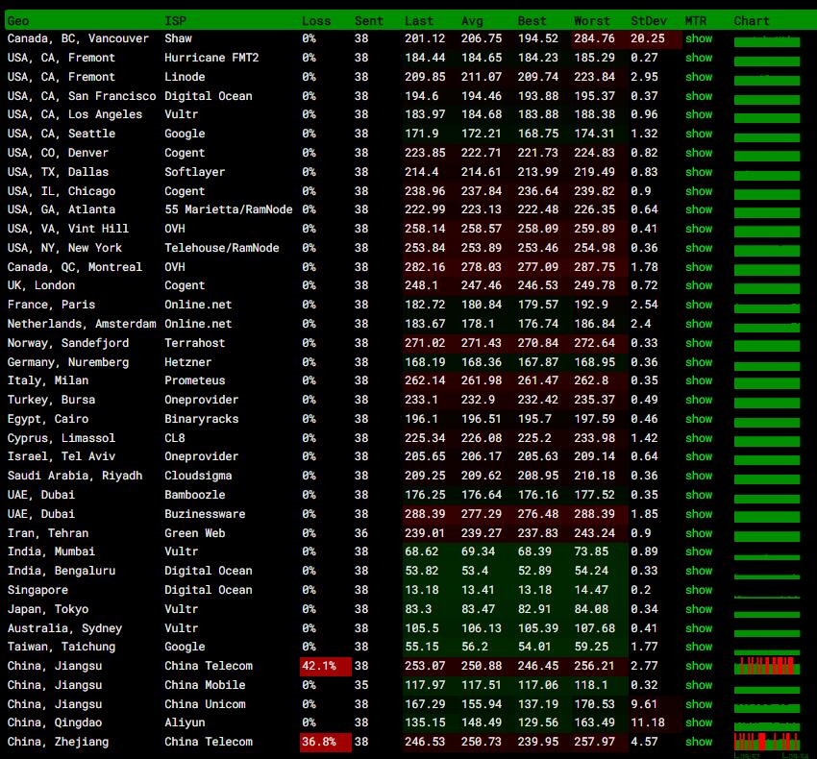Show MTR for Jiangsu China Mobile
This screenshot has height=759, width=817.
click(699, 685)
